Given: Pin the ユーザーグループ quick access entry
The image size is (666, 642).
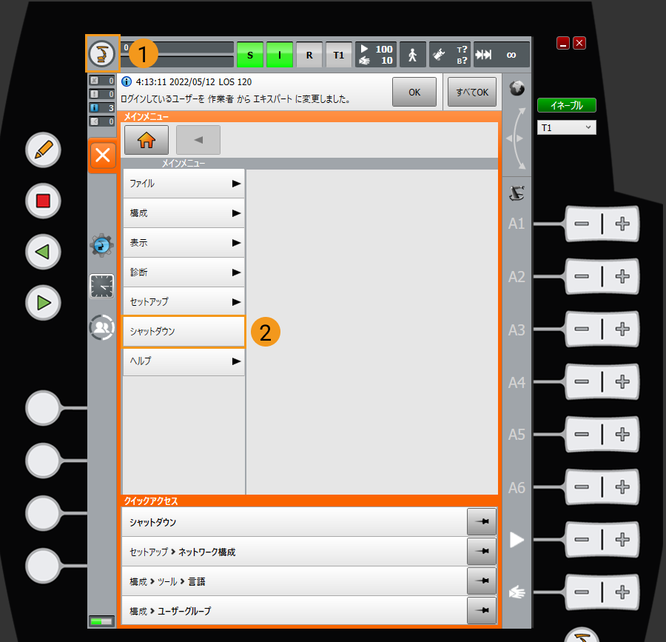Looking at the screenshot, I should pyautogui.click(x=482, y=611).
